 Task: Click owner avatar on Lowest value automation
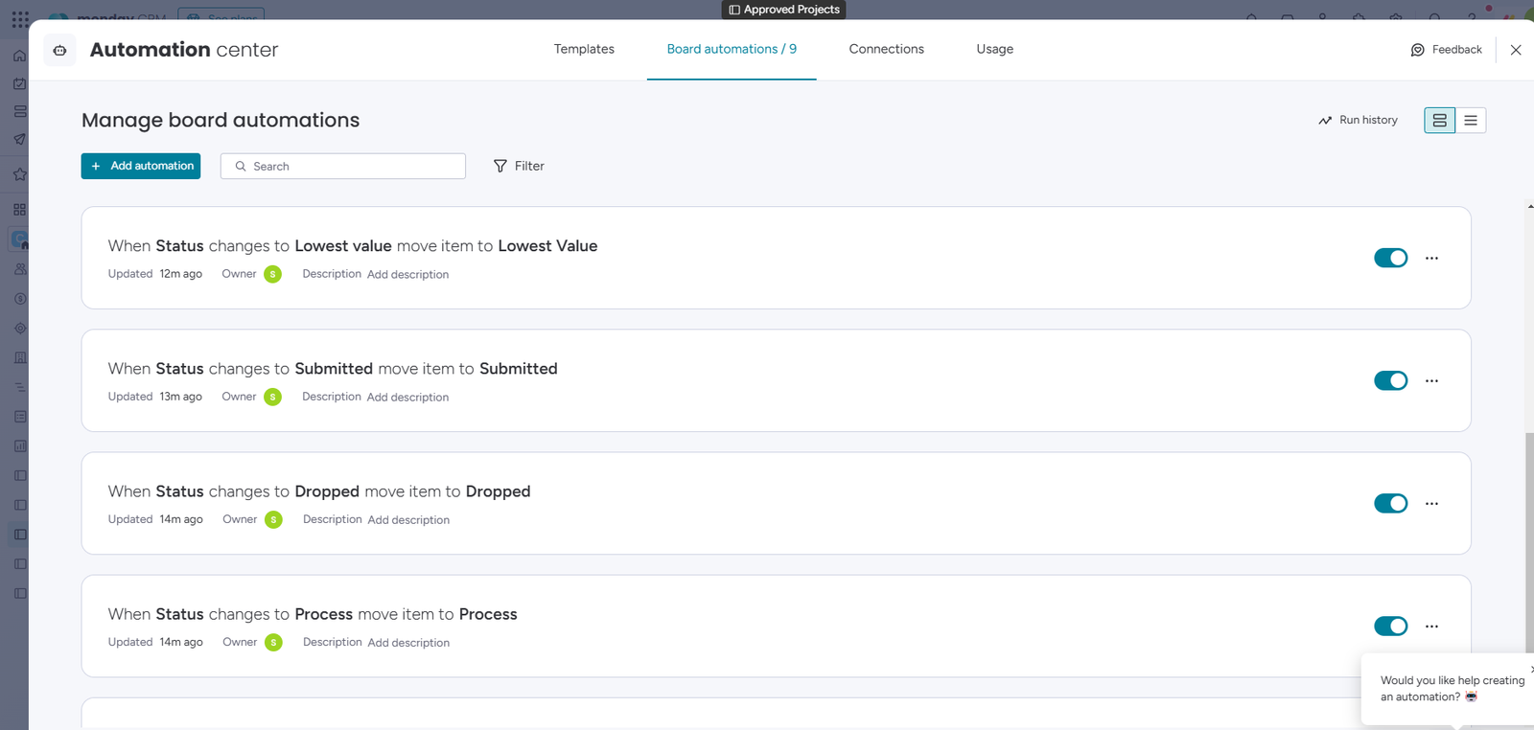pos(273,274)
